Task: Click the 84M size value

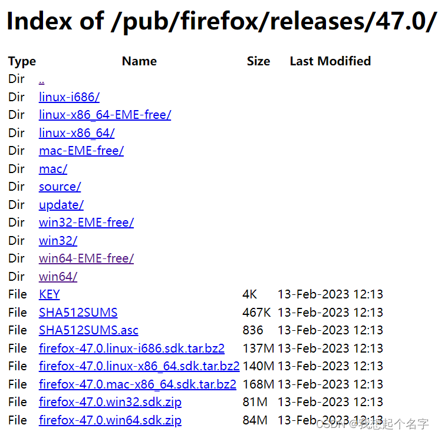Action: (x=255, y=421)
